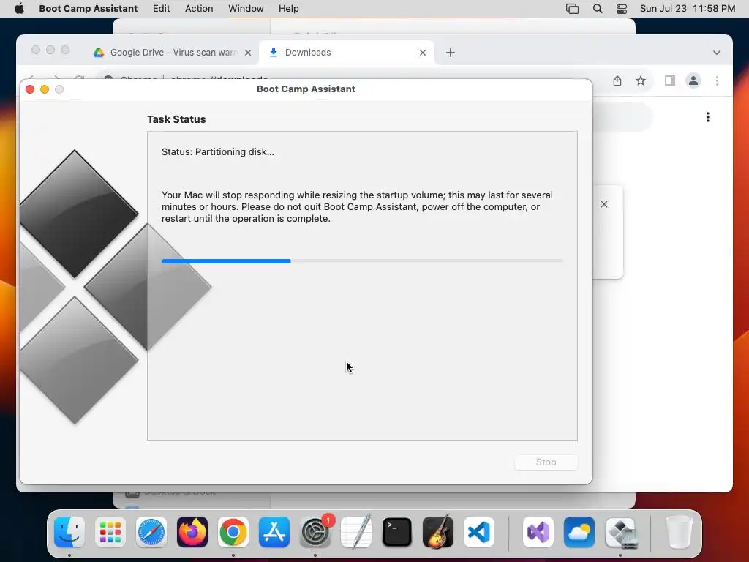The image size is (749, 562).
Task: Switch to Google Chrome in the Dock
Action: (233, 532)
